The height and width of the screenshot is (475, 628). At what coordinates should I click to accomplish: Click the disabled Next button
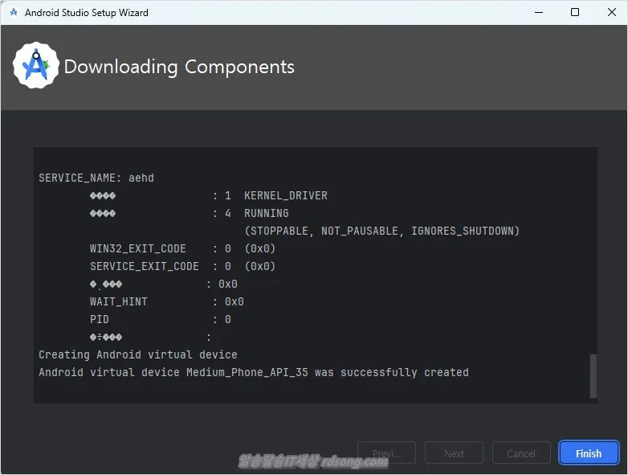454,453
